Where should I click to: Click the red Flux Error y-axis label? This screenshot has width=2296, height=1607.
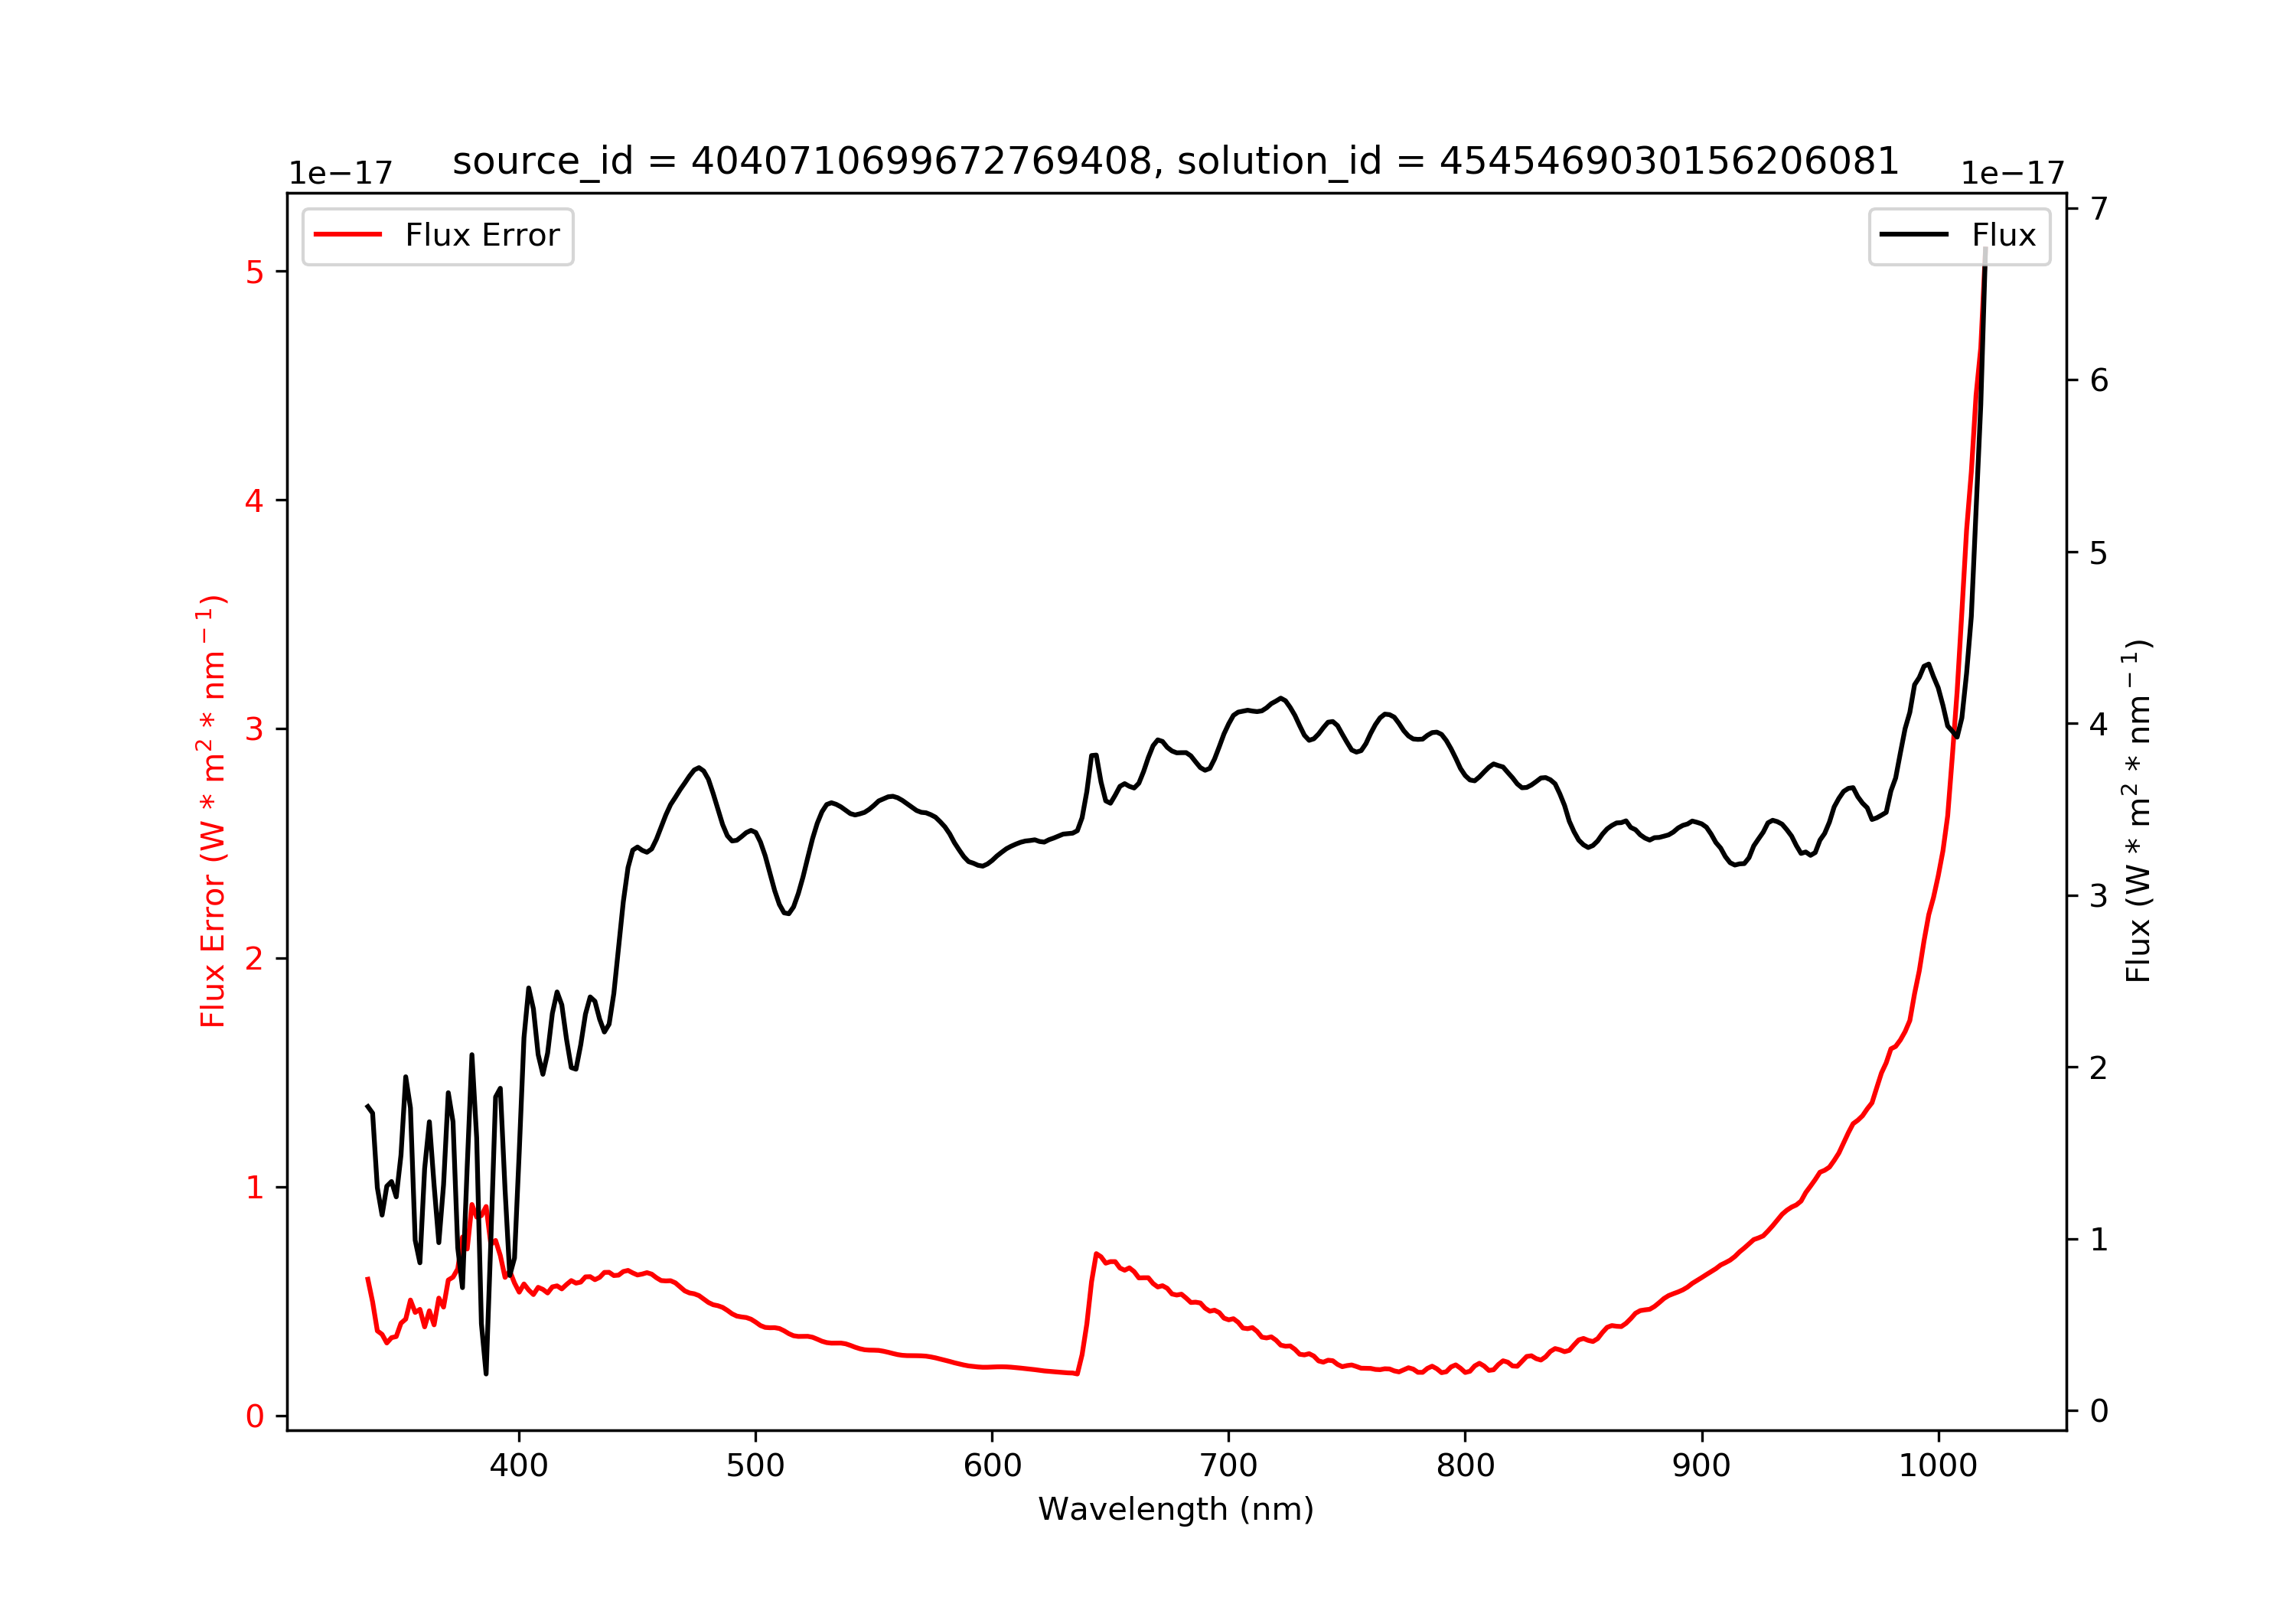pos(212,811)
